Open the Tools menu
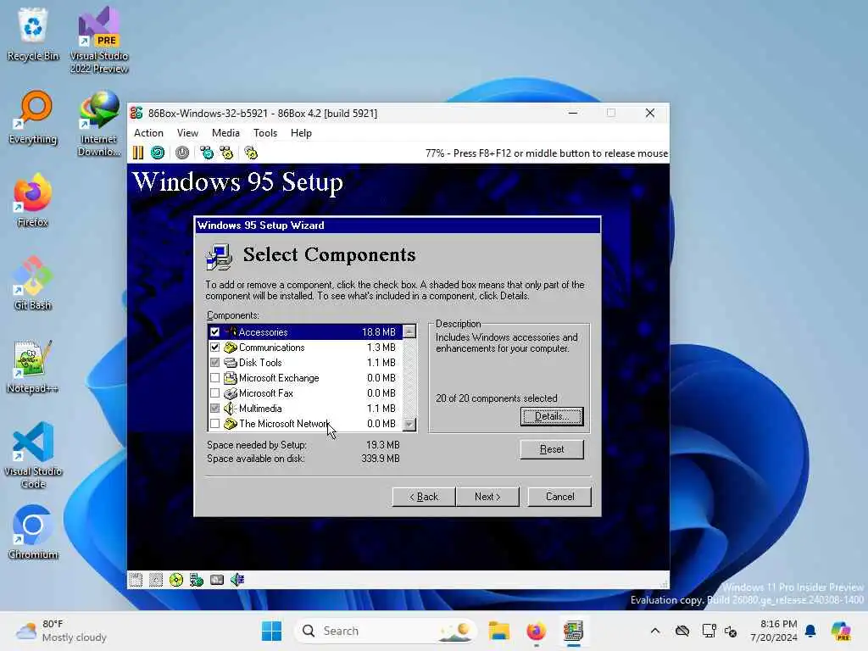The image size is (868, 651). pyautogui.click(x=265, y=133)
